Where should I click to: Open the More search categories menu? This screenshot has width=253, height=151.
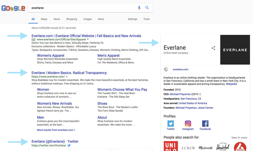click(101, 19)
